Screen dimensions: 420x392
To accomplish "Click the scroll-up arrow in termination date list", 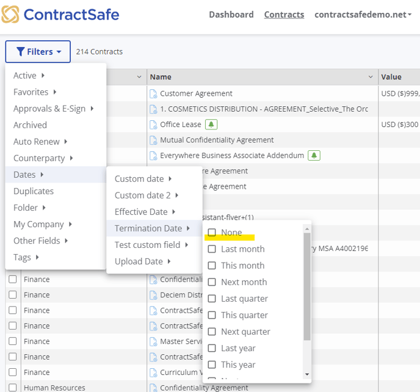I will (x=307, y=228).
